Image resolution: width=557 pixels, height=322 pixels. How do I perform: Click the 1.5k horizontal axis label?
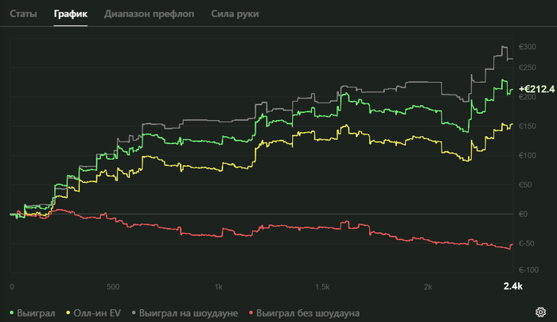[x=323, y=286]
